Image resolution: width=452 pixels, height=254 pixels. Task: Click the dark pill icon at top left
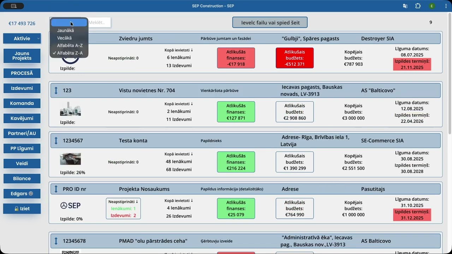pos(13,6)
